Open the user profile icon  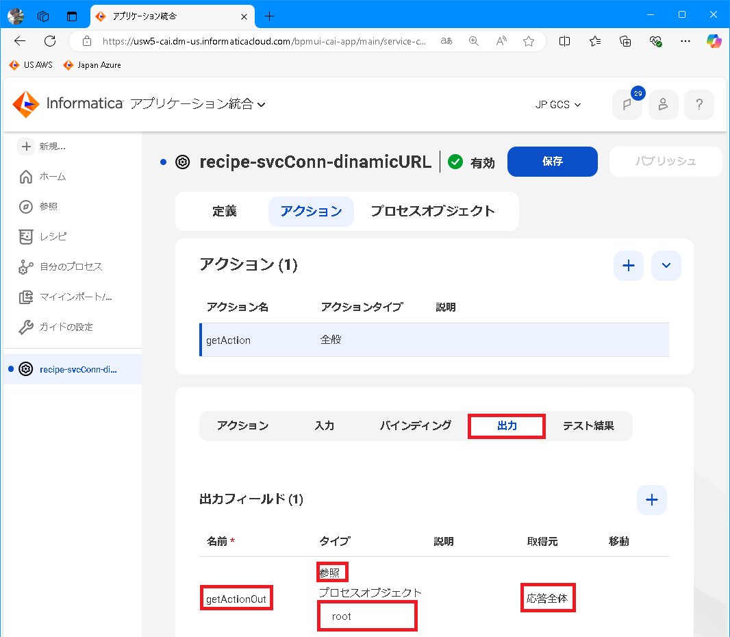point(663,105)
